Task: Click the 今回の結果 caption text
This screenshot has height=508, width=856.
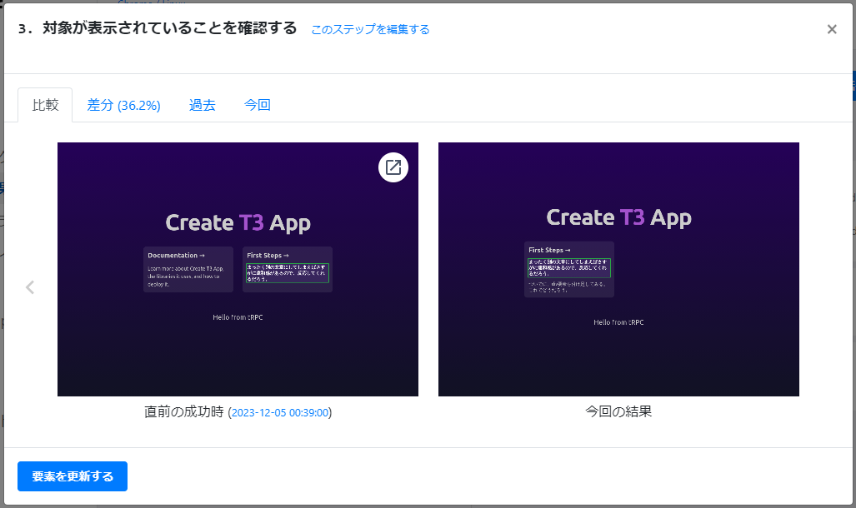Action: coord(618,411)
